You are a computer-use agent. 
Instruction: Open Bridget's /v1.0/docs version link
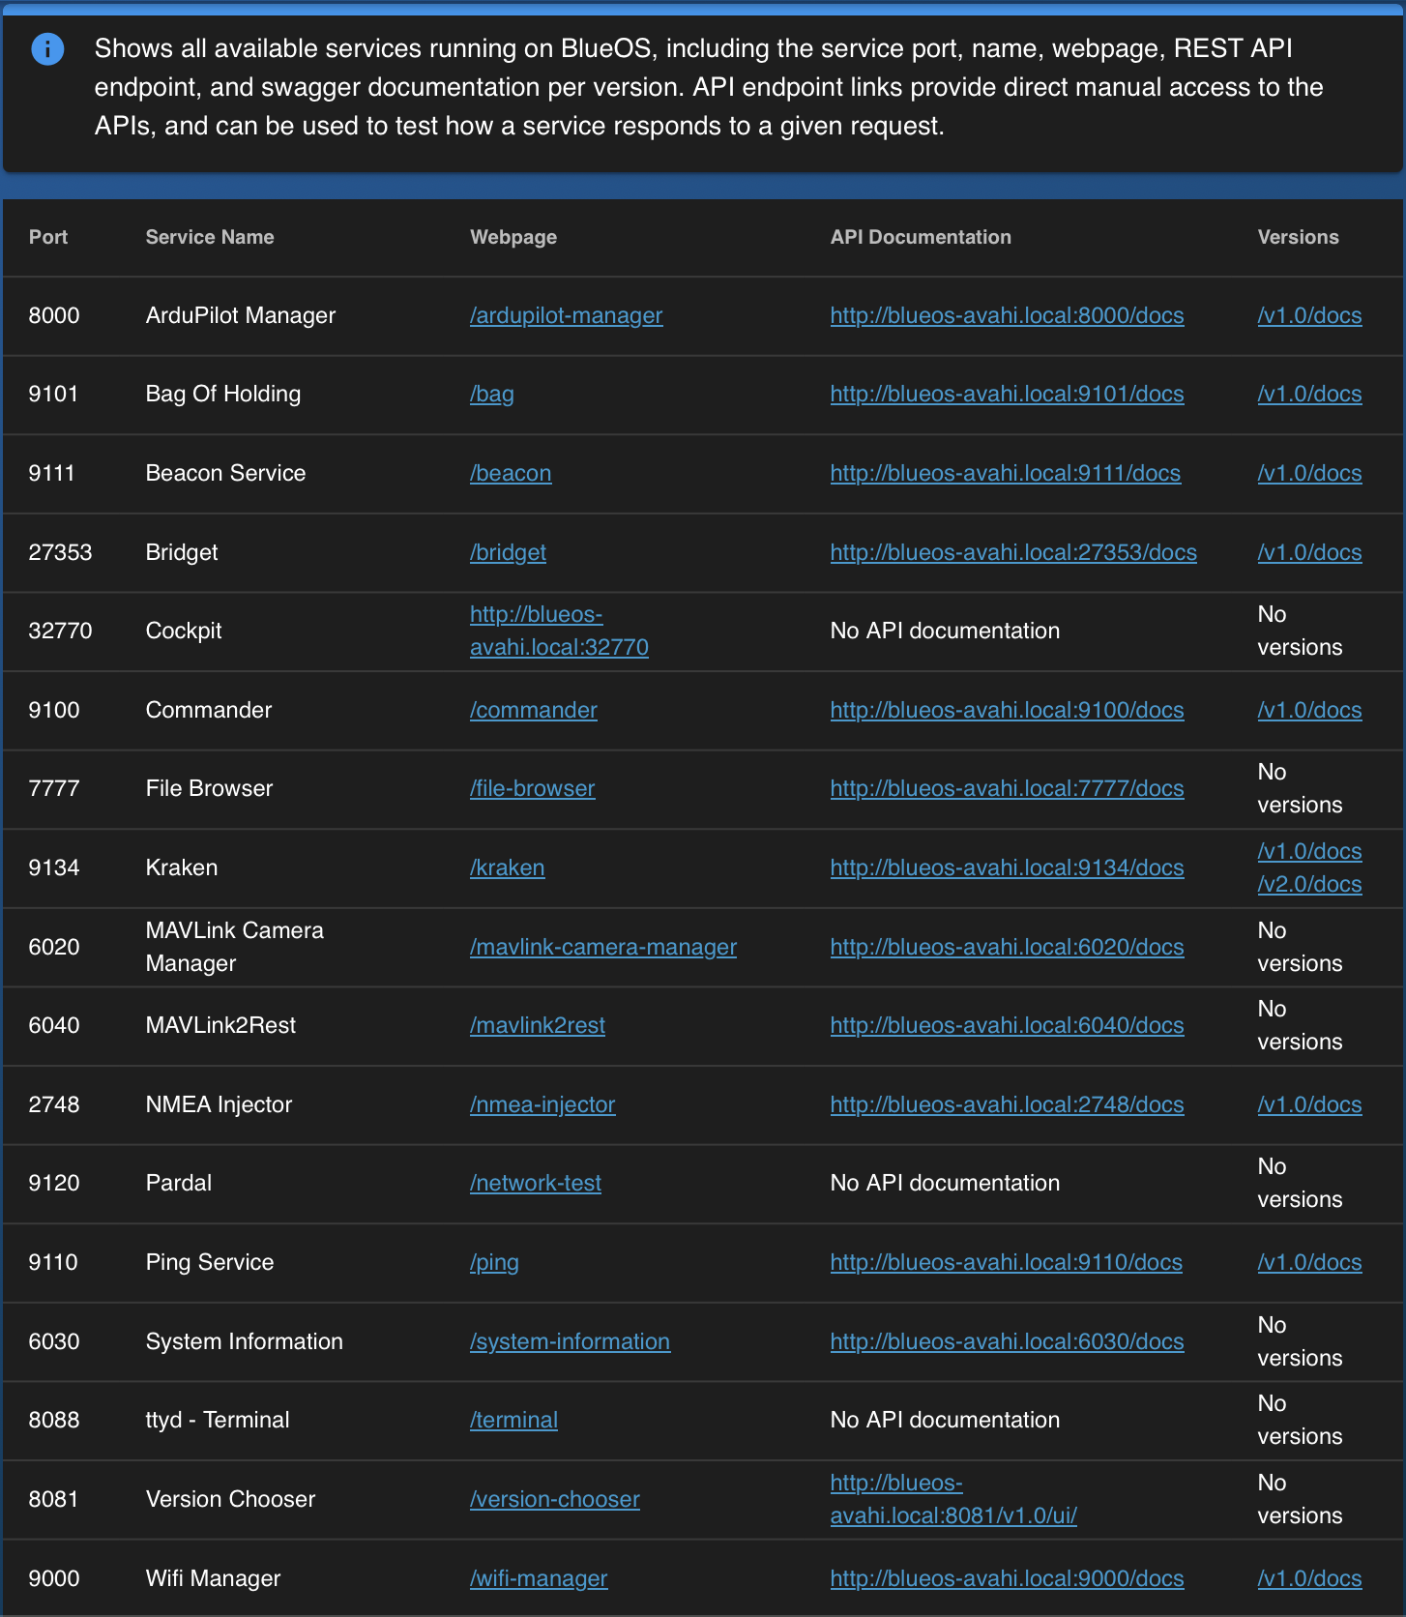pos(1308,552)
